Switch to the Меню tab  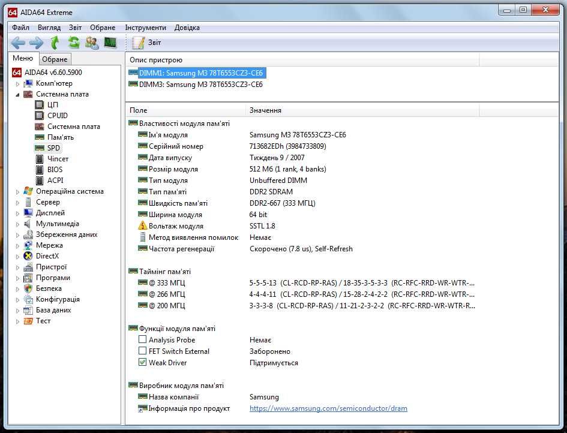click(23, 58)
